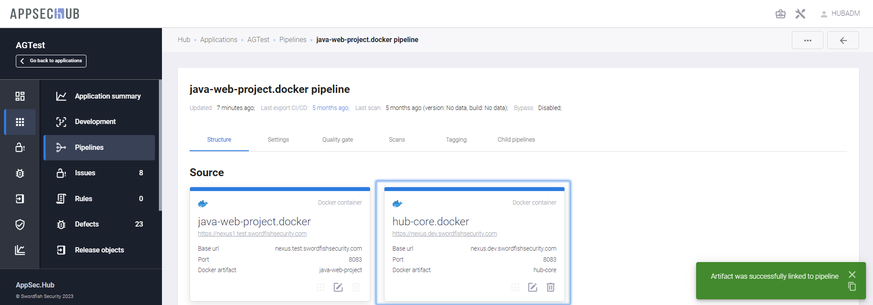This screenshot has width=873, height=305.
Task: Click the dashboard grid icon in left rail
Action: tap(20, 96)
